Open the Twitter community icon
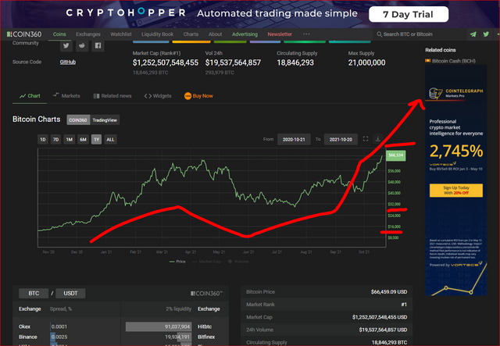The image size is (500, 346). tap(66, 45)
